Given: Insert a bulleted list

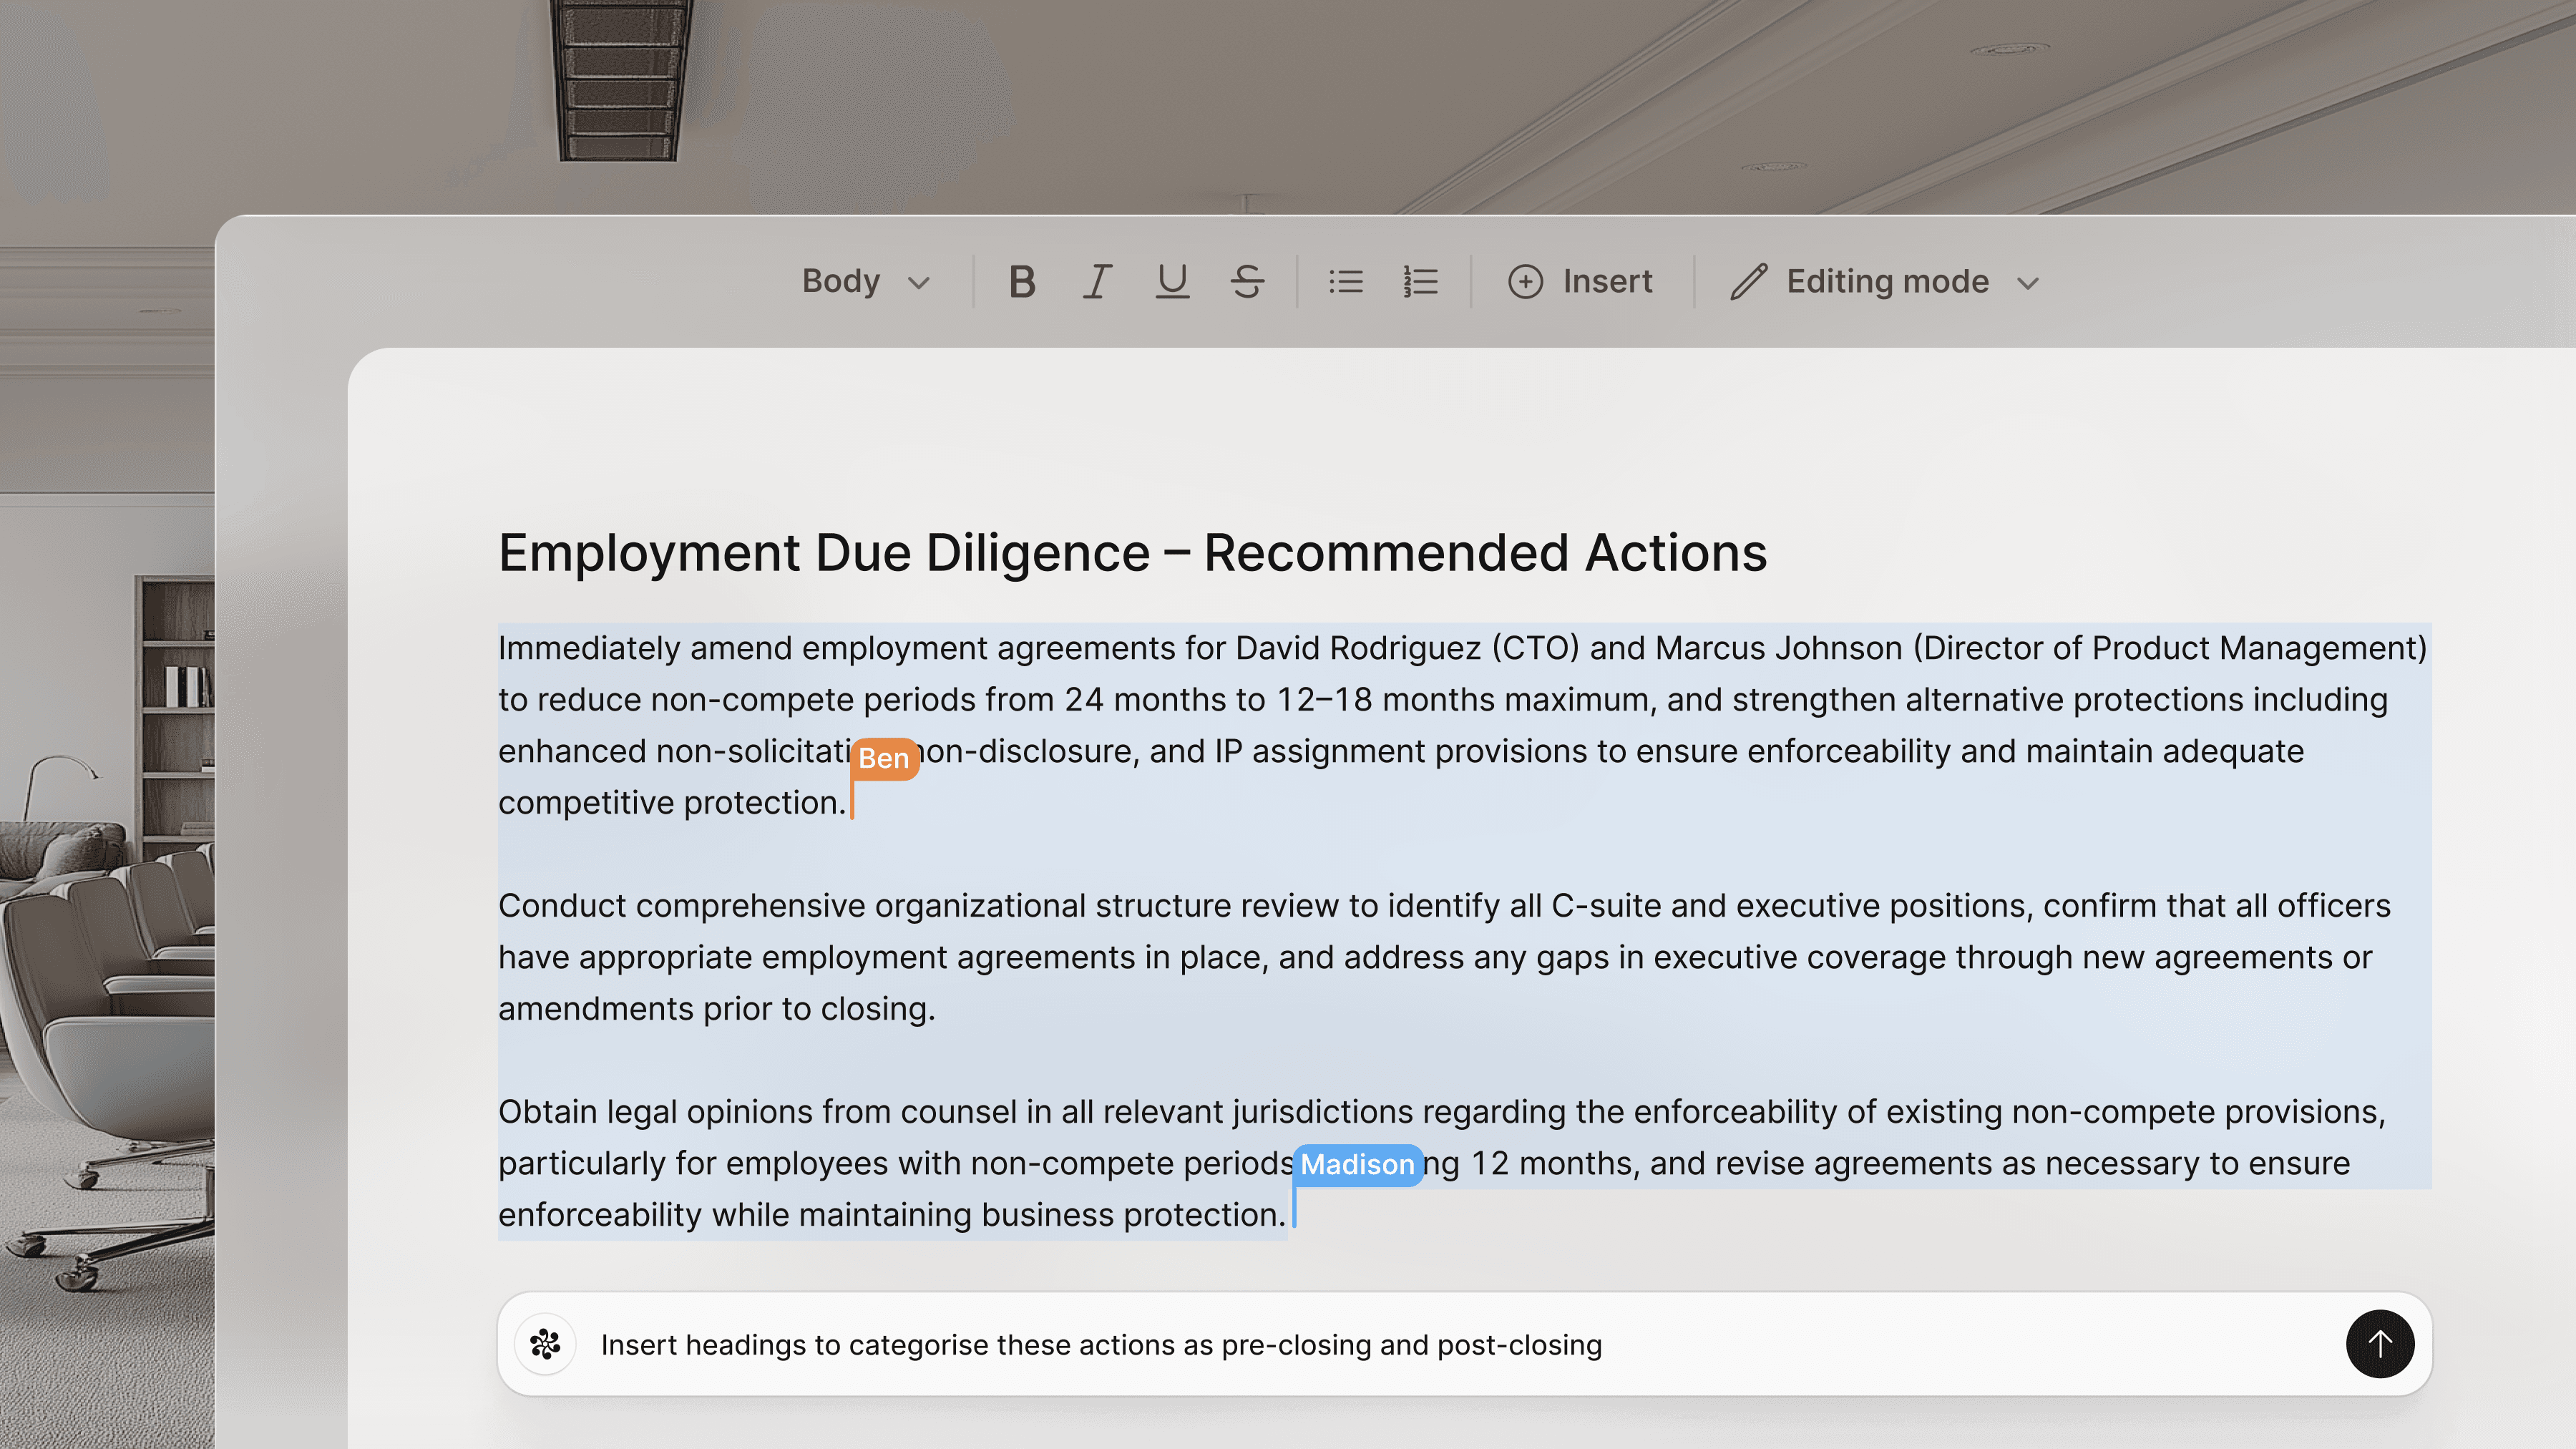Looking at the screenshot, I should (1345, 281).
